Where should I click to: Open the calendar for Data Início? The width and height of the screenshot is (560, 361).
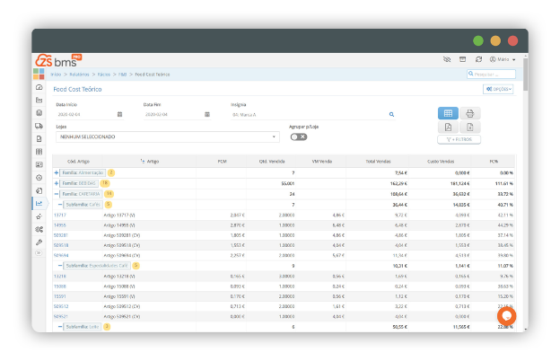point(119,115)
